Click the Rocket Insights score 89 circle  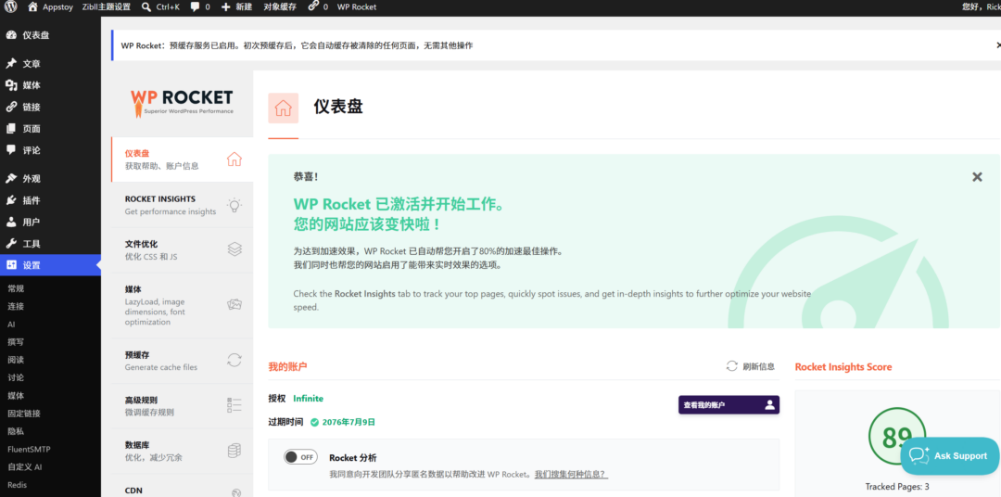tap(897, 437)
